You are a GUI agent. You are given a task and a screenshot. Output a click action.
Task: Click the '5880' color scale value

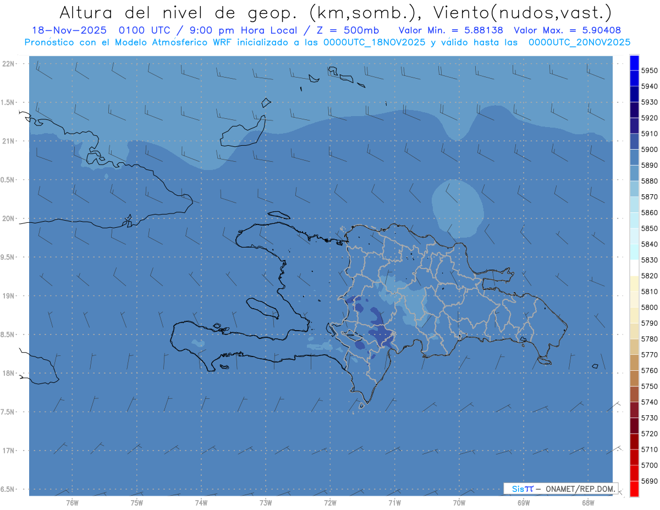(650, 181)
